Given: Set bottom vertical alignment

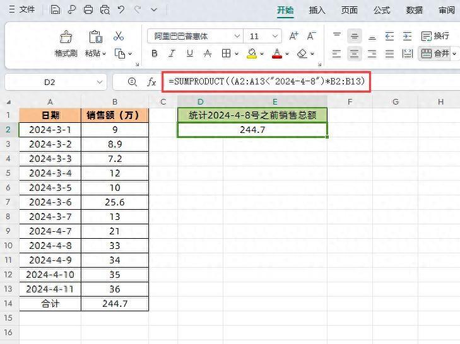Looking at the screenshot, I should click(372, 37).
